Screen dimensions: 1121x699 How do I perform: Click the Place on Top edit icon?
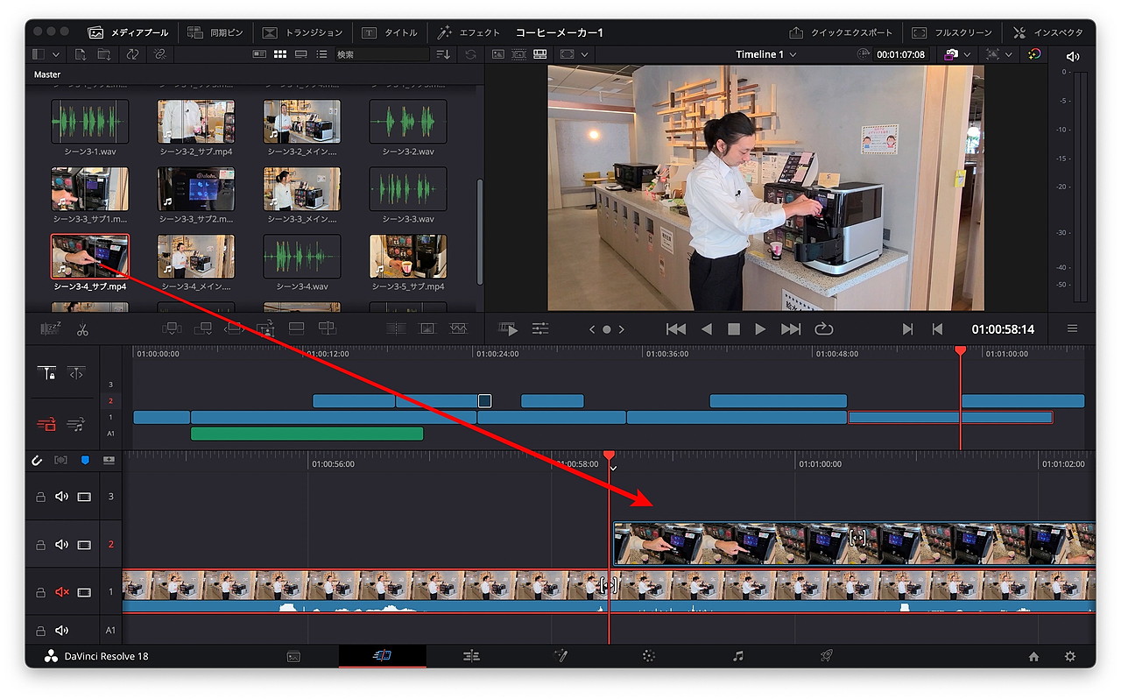296,328
